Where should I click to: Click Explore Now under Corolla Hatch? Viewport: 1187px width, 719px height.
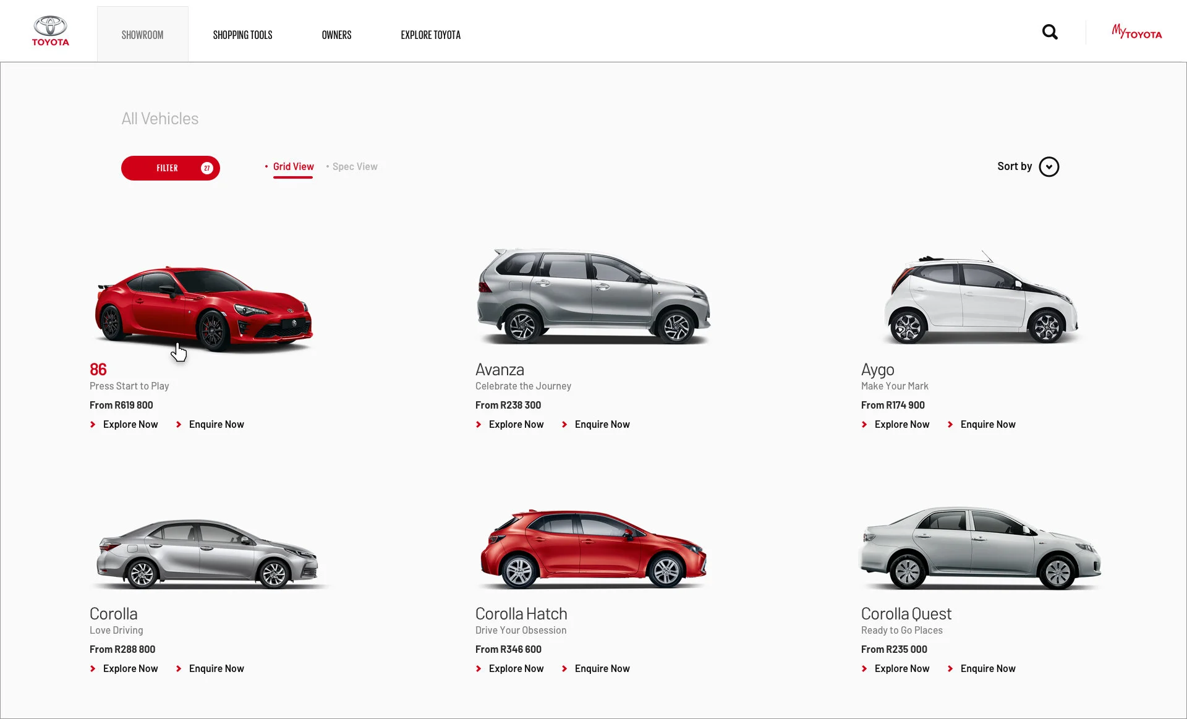point(516,669)
